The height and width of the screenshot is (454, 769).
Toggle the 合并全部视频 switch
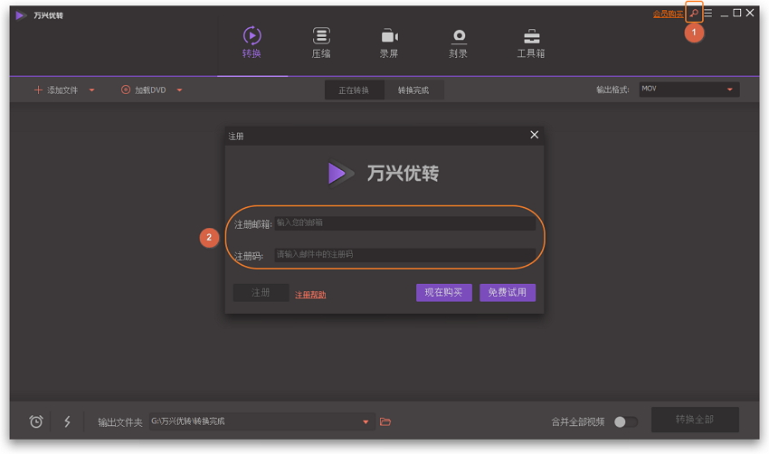625,421
